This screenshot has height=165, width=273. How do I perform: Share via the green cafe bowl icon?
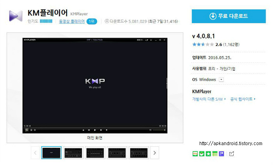pos(202,154)
